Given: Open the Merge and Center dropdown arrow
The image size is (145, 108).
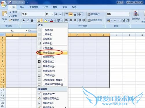Looking at the screenshot, I should 103,20.
